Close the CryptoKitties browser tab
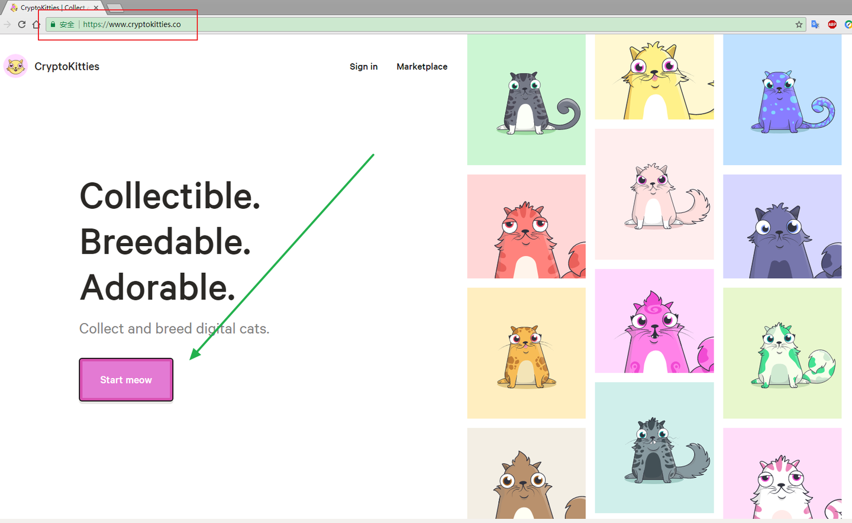 pyautogui.click(x=96, y=8)
